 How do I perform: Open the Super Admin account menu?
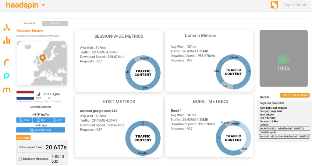pos(295,5)
